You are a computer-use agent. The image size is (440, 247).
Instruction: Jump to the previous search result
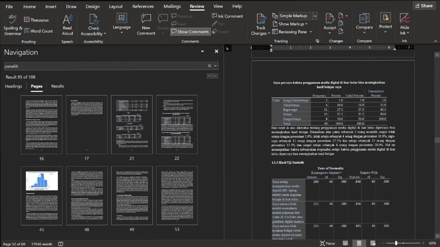point(209,76)
